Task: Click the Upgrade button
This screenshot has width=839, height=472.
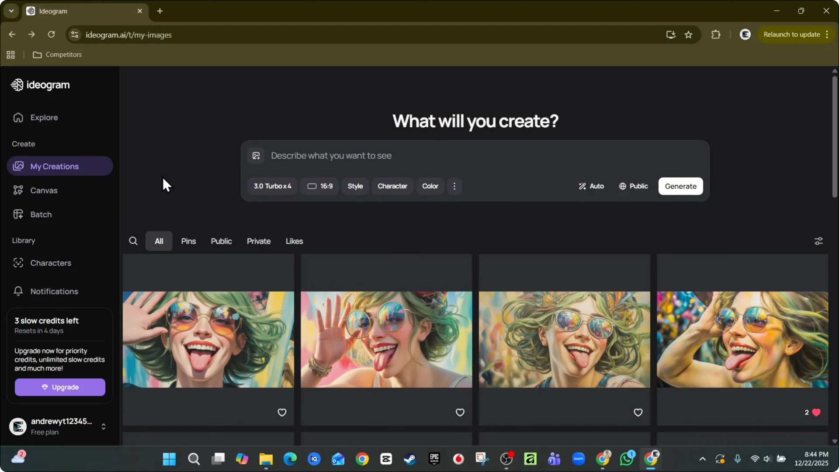Action: tap(59, 387)
